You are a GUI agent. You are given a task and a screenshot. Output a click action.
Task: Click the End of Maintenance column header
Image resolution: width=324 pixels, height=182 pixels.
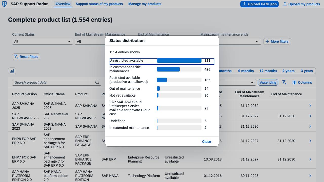pyautogui.click(x=286, y=94)
